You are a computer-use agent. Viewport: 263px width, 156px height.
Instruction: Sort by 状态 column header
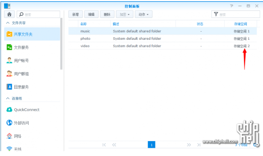[x=200, y=24]
